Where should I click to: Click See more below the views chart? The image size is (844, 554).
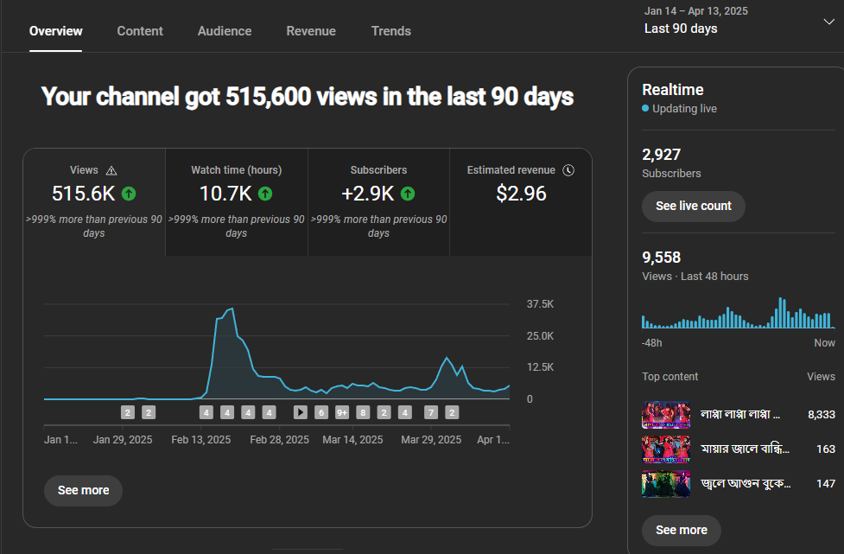83,490
